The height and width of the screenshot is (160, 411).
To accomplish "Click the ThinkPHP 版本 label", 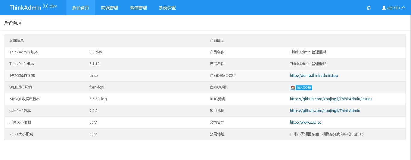I will click(22, 64).
